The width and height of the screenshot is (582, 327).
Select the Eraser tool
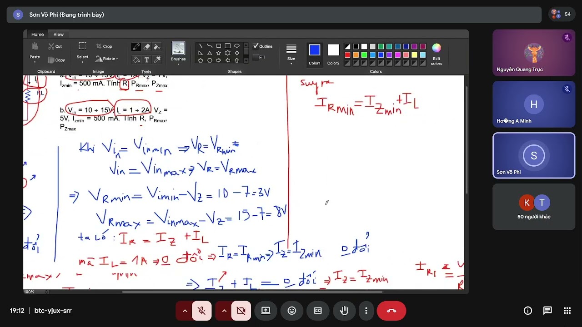[x=146, y=47]
